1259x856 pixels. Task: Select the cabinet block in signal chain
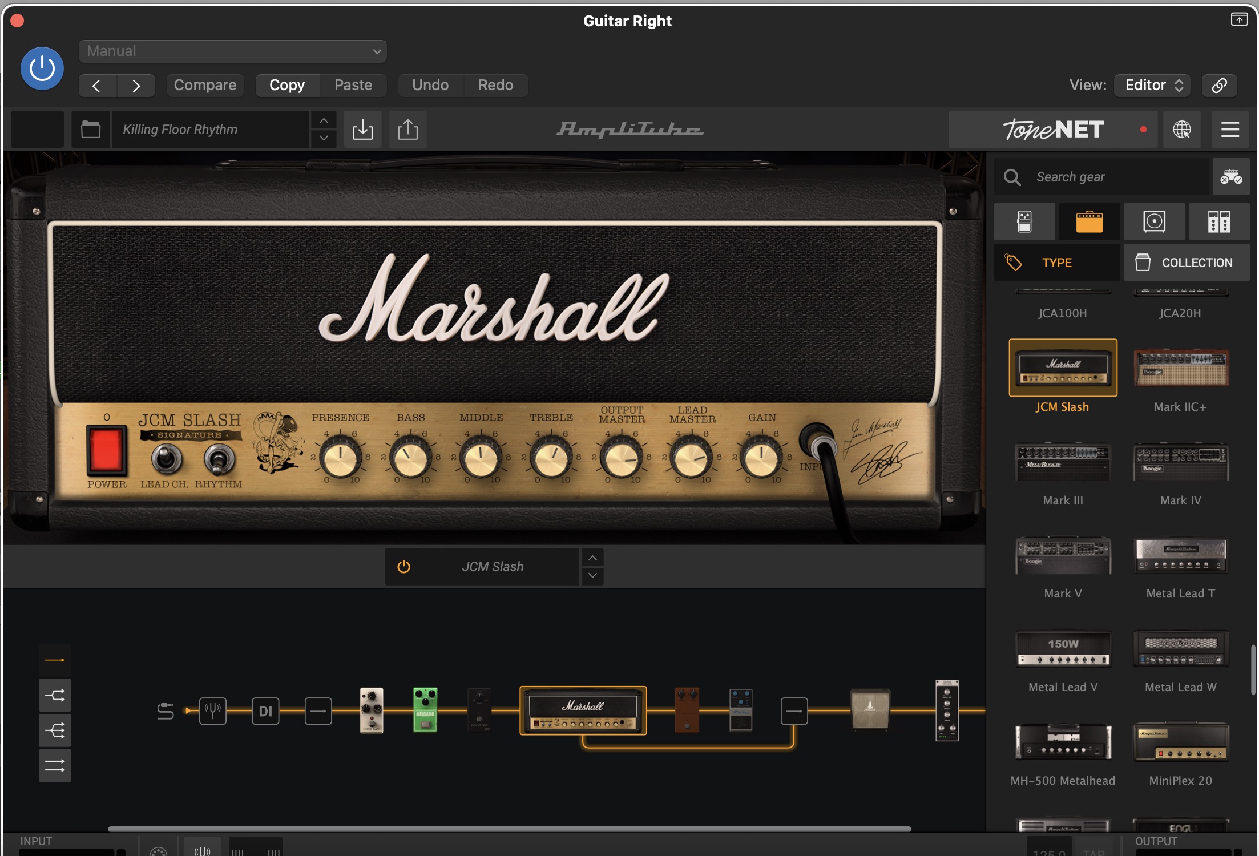(870, 709)
